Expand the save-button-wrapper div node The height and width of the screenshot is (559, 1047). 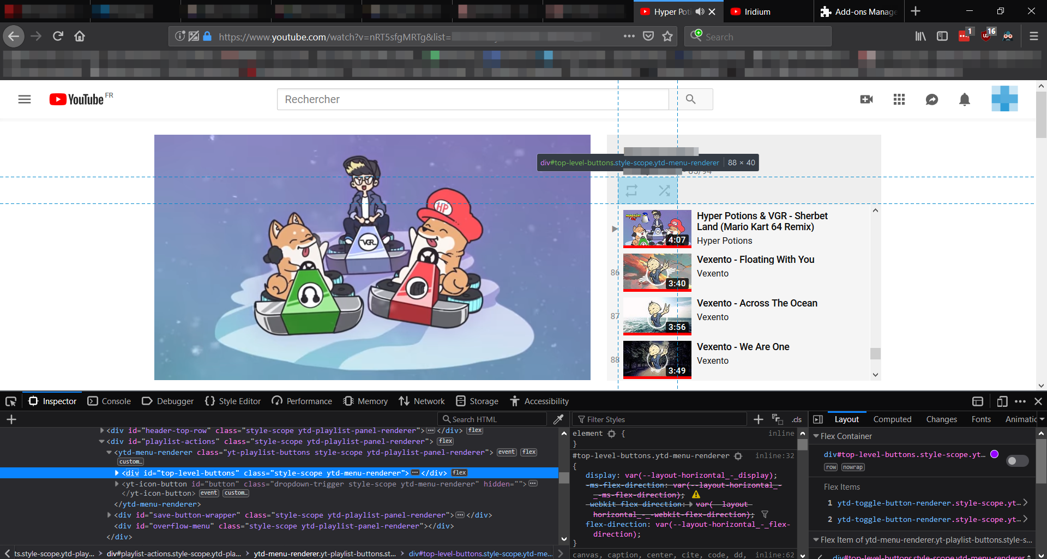pyautogui.click(x=109, y=515)
